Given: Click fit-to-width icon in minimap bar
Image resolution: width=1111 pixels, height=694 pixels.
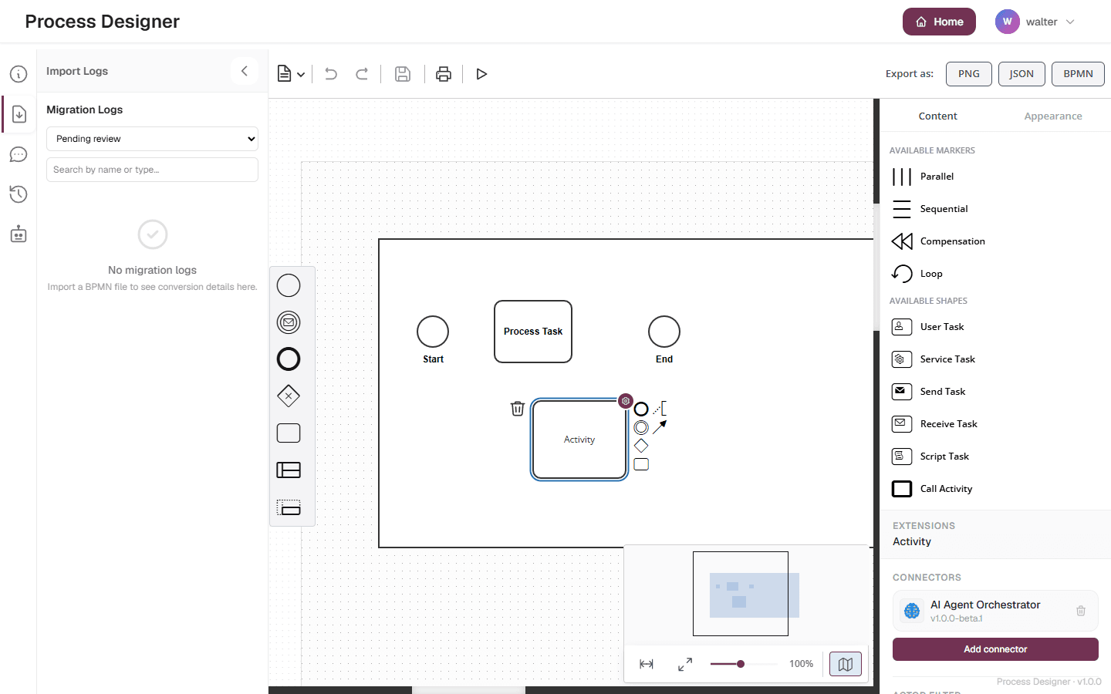Looking at the screenshot, I should (647, 664).
